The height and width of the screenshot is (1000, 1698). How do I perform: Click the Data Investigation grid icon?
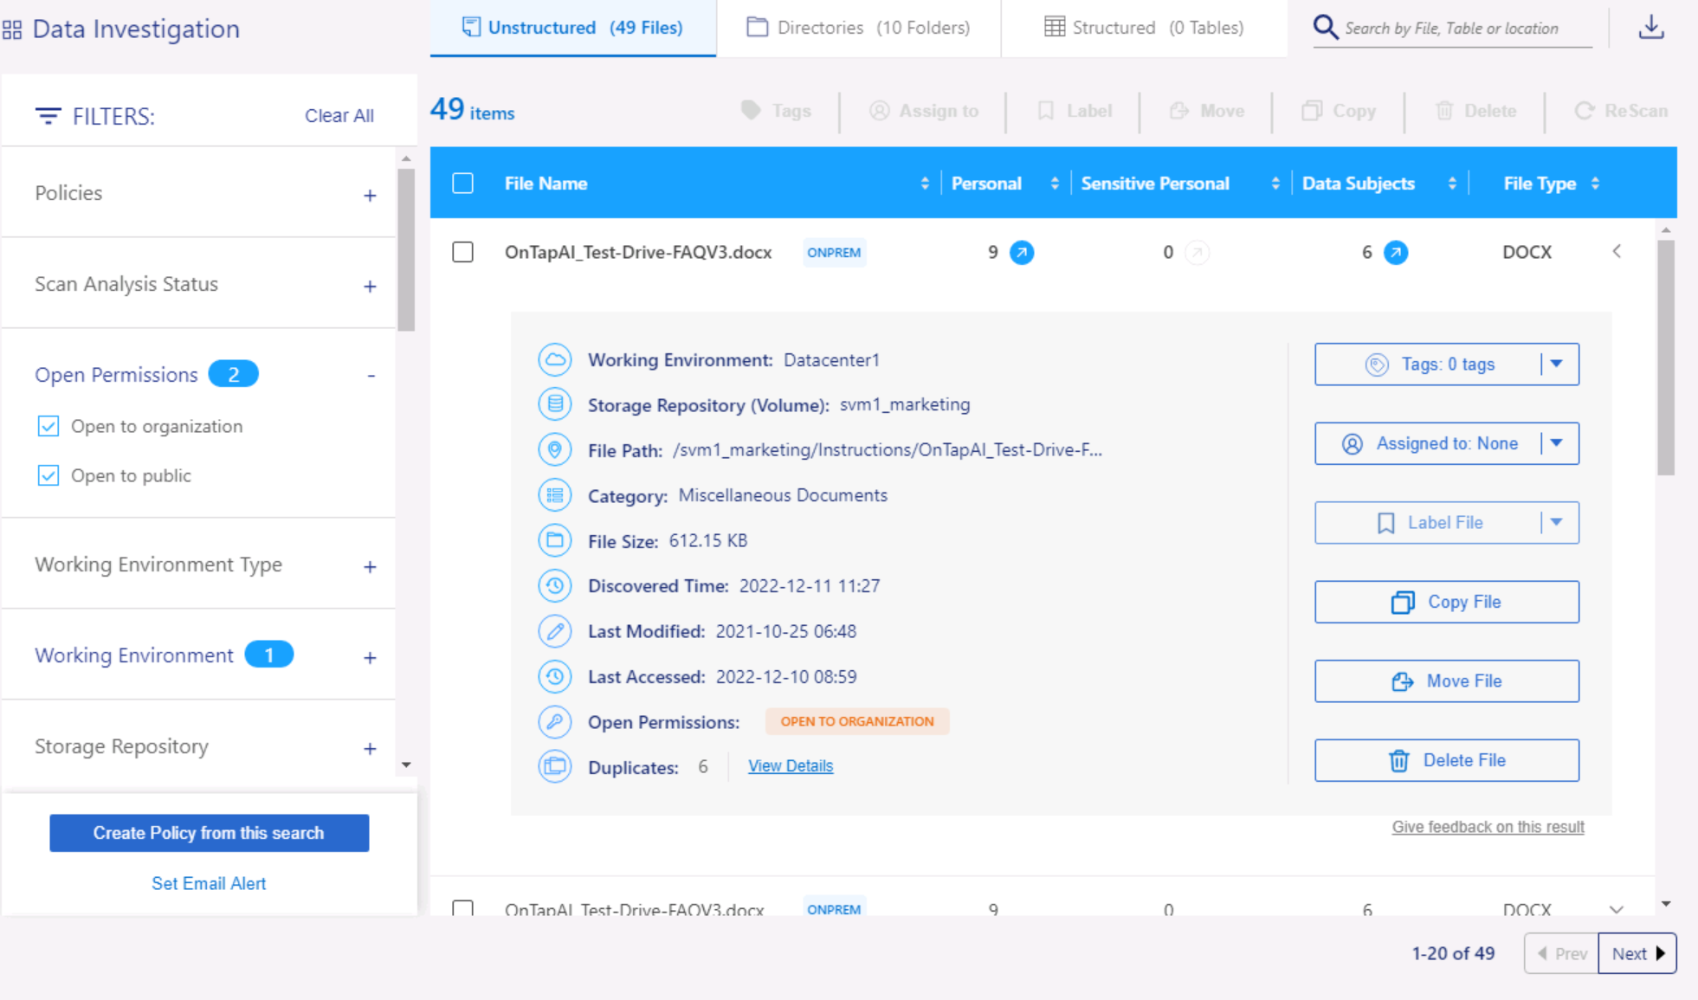[x=12, y=30]
